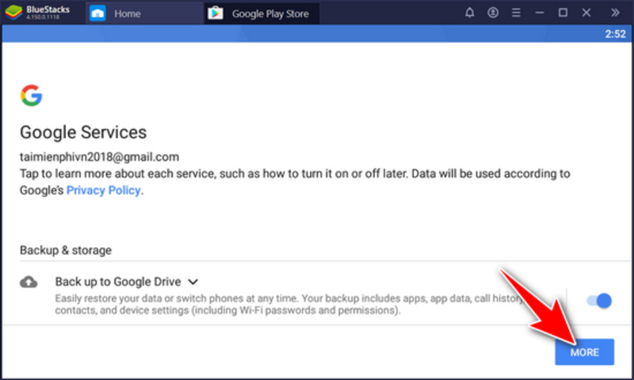Image resolution: width=634 pixels, height=380 pixels.
Task: Click the BlueStacks logo icon
Action: pyautogui.click(x=13, y=13)
